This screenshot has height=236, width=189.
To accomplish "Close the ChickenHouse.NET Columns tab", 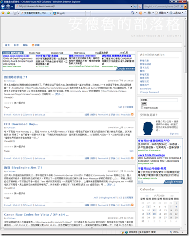I will click(51, 13).
